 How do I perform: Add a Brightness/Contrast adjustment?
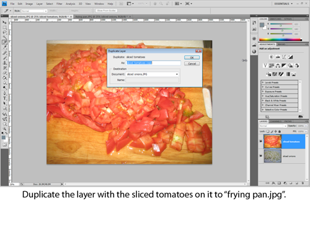pos(272,57)
